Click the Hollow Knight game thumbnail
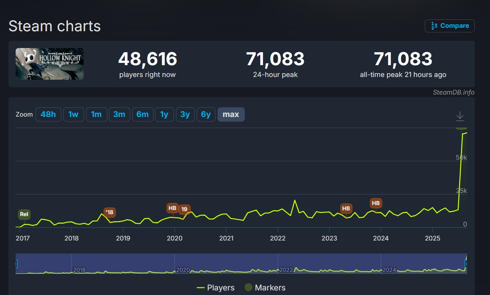The height and width of the screenshot is (295, 490). click(x=50, y=64)
